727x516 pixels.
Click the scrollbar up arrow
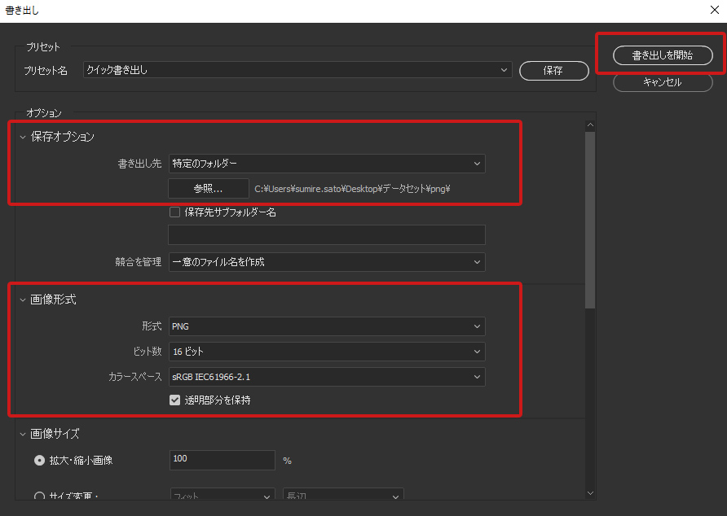(x=590, y=125)
